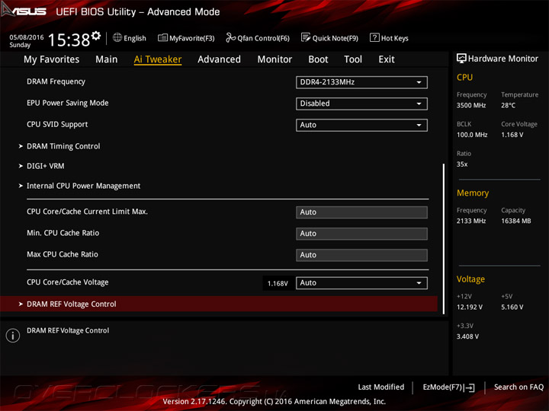Screen dimensions: 549x411
Task: Click the Hot Keys label
Action: click(x=395, y=38)
